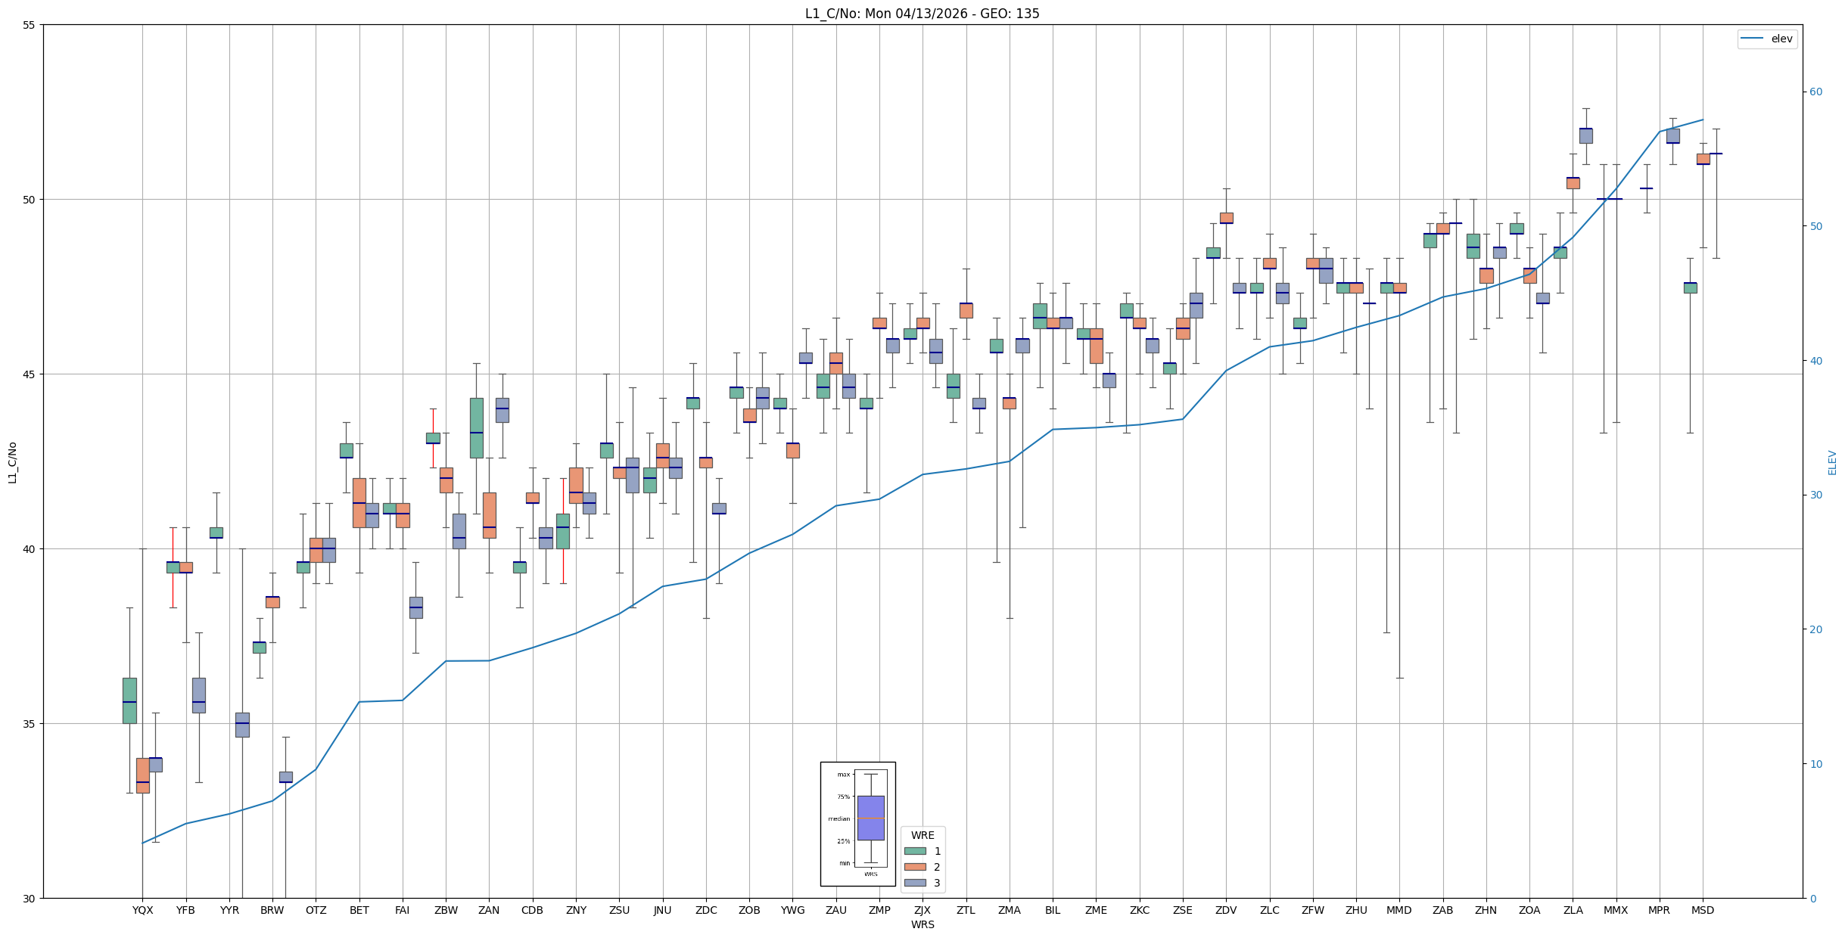Click the orange WRE 2 legend swatch
The width and height of the screenshot is (1845, 938).
pyautogui.click(x=915, y=867)
